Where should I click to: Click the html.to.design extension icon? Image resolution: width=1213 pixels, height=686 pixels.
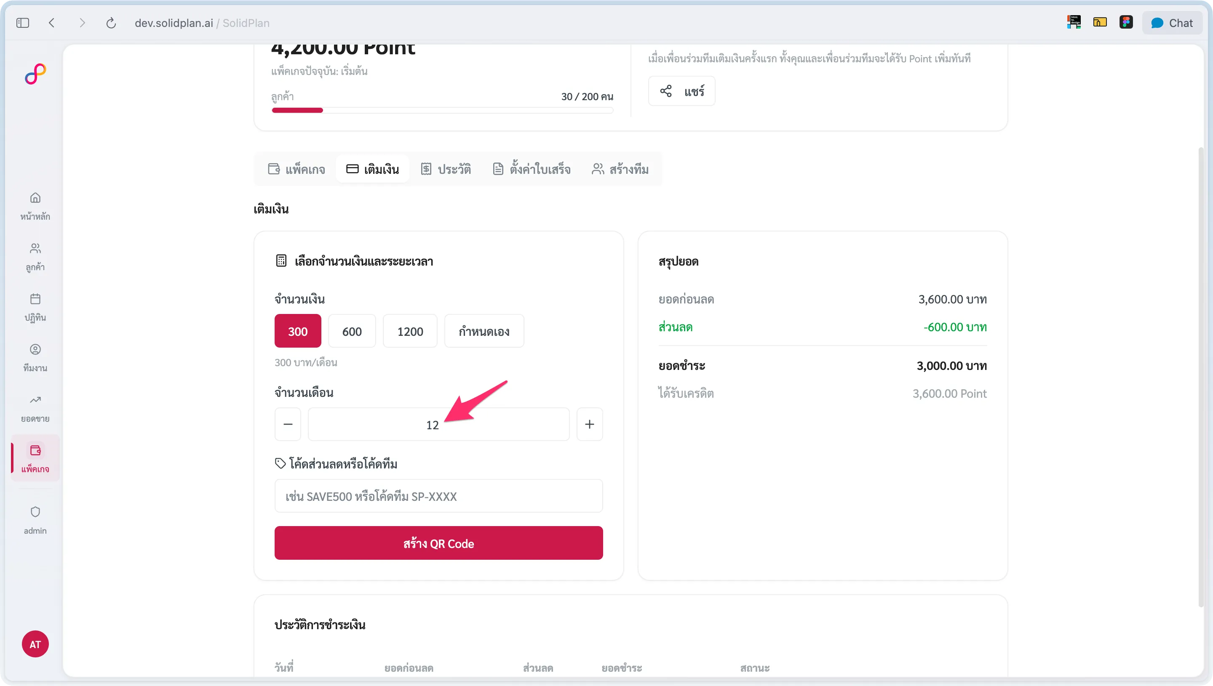(x=1074, y=22)
